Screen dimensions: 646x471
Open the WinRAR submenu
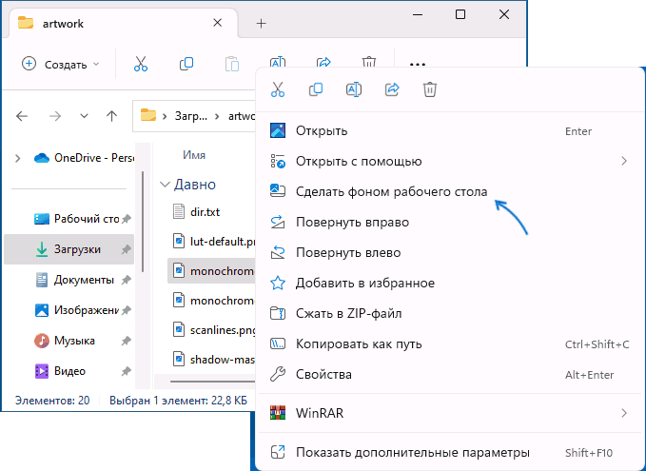tap(450, 413)
